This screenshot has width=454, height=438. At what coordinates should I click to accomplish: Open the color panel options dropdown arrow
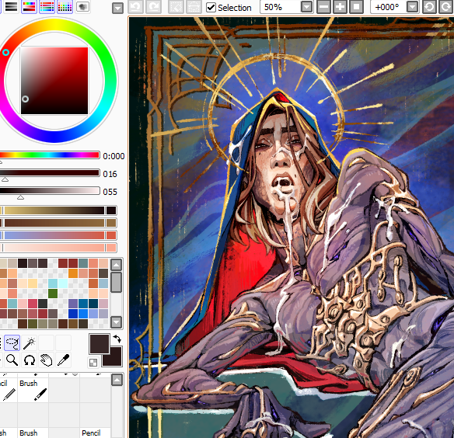click(x=117, y=9)
